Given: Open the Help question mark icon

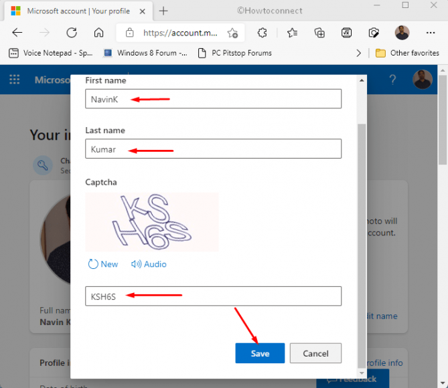Looking at the screenshot, I should click(392, 80).
